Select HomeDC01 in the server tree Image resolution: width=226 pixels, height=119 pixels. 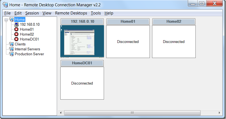click(x=29, y=39)
